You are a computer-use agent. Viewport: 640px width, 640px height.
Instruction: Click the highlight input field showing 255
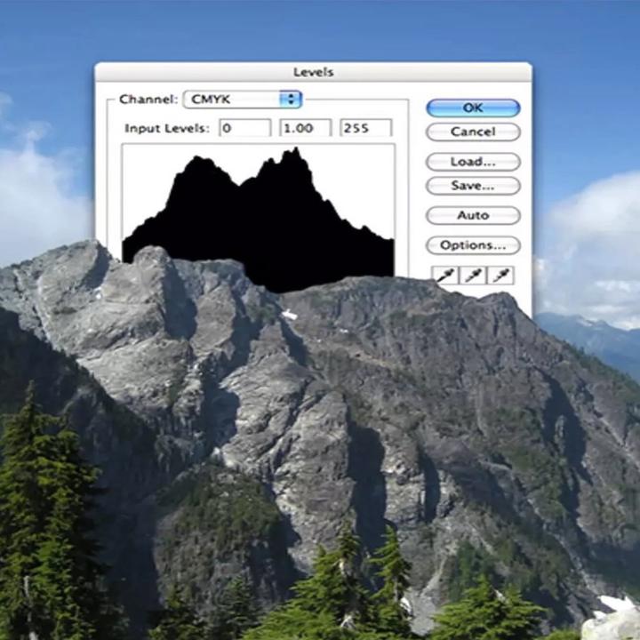(365, 128)
